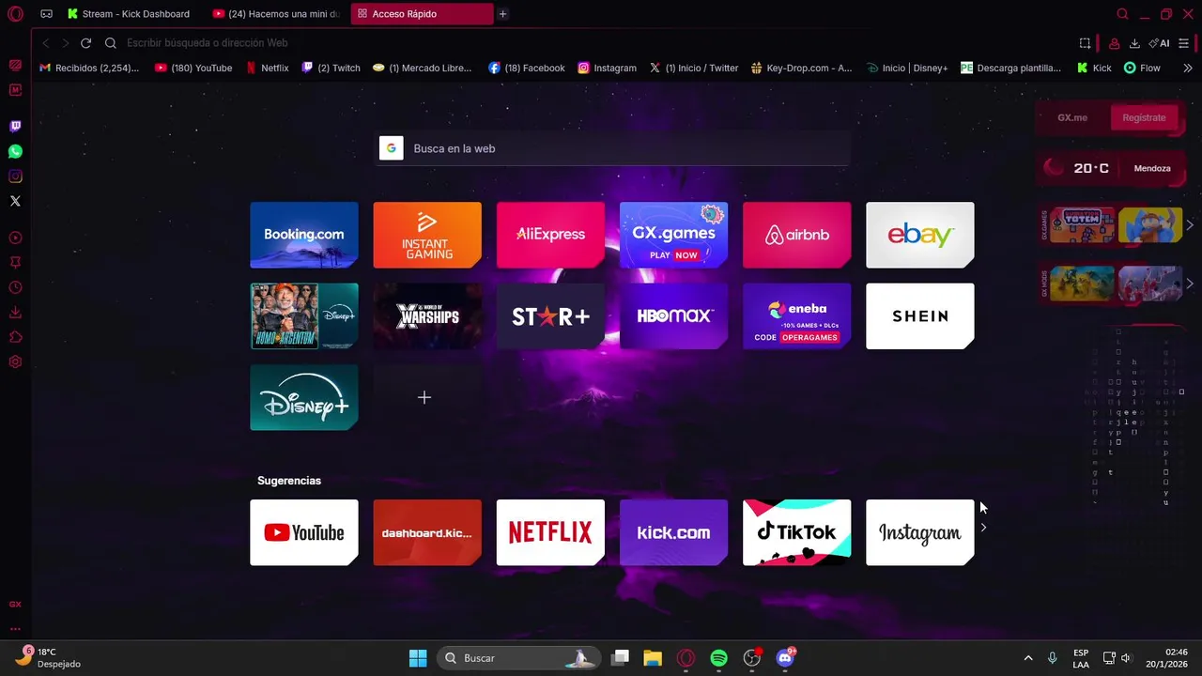The height and width of the screenshot is (676, 1202).
Task: Open the Easy Setup sliders icon
Action: [1184, 43]
